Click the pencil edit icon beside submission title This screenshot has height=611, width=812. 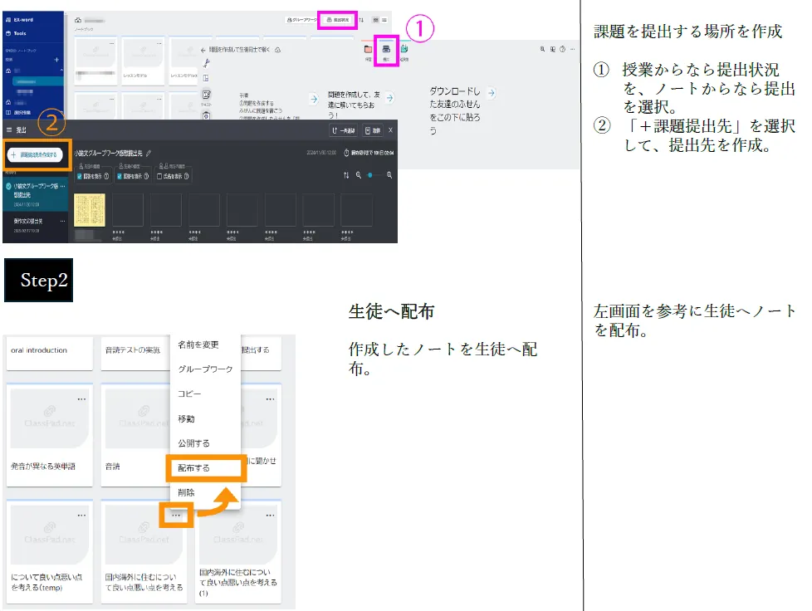tap(149, 154)
